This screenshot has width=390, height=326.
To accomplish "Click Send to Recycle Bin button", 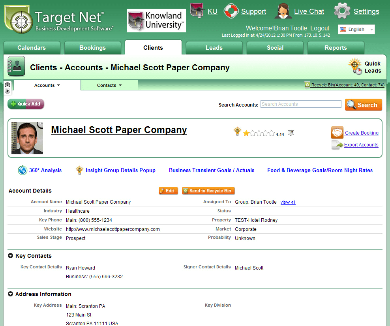I will 208,191.
